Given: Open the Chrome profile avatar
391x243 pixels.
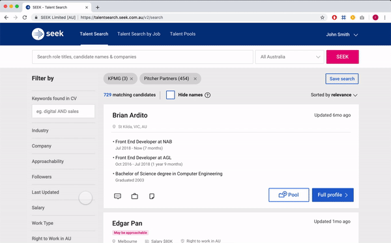Looking at the screenshot, I should point(375,18).
